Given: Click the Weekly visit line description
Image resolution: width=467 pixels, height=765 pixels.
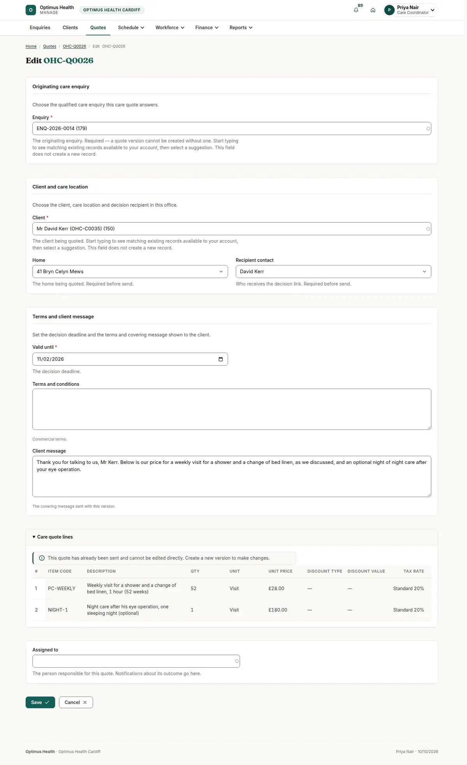Looking at the screenshot, I should (x=132, y=589).
